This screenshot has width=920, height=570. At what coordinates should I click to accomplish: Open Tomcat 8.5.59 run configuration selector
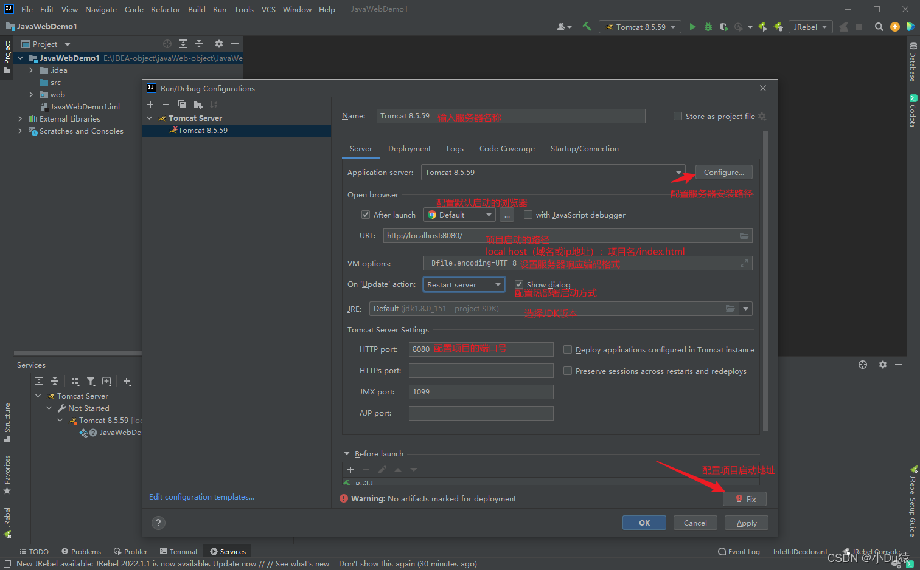[x=639, y=27]
